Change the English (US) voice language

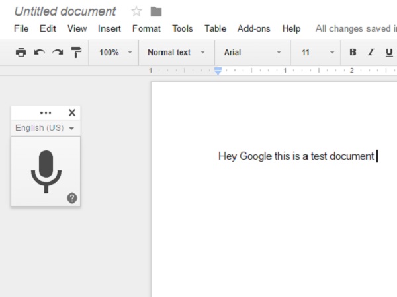(x=45, y=128)
